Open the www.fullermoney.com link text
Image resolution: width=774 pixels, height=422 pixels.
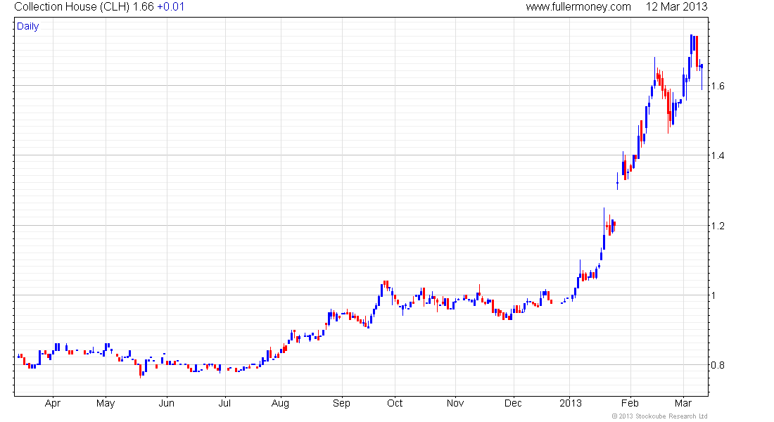(x=578, y=7)
